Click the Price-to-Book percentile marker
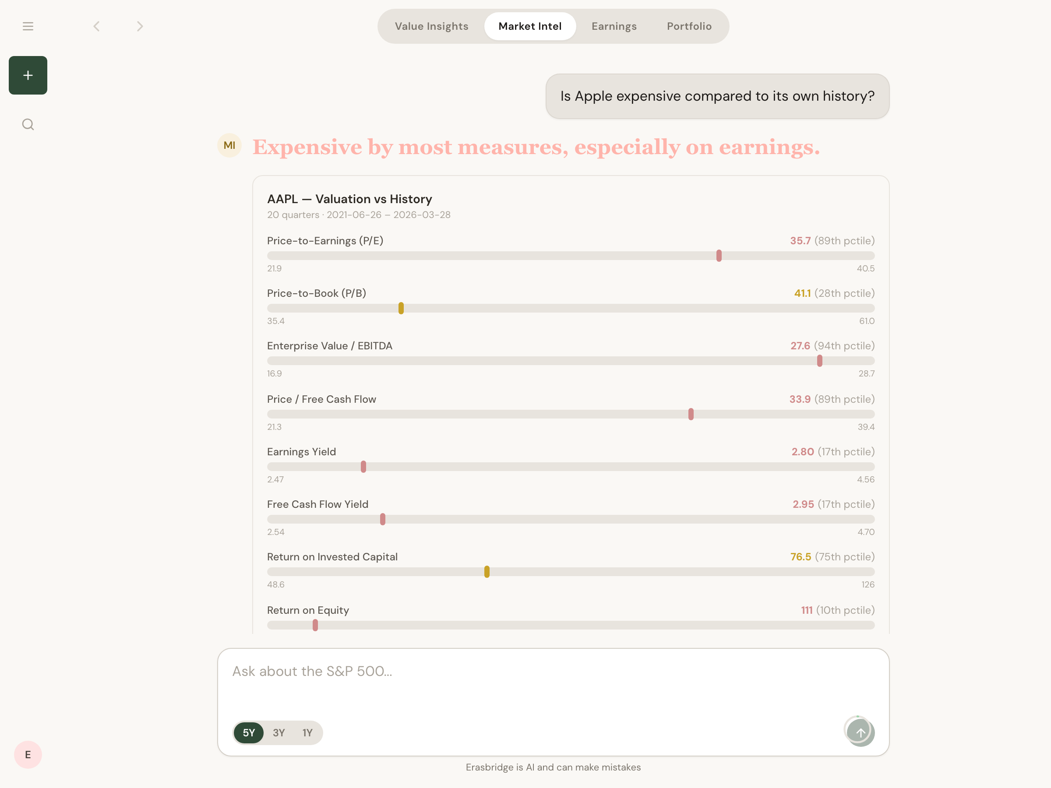The width and height of the screenshot is (1051, 788). [x=401, y=308]
